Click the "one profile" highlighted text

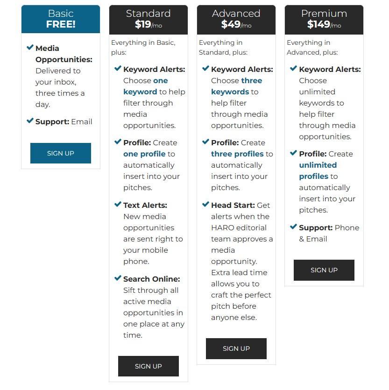(x=144, y=154)
